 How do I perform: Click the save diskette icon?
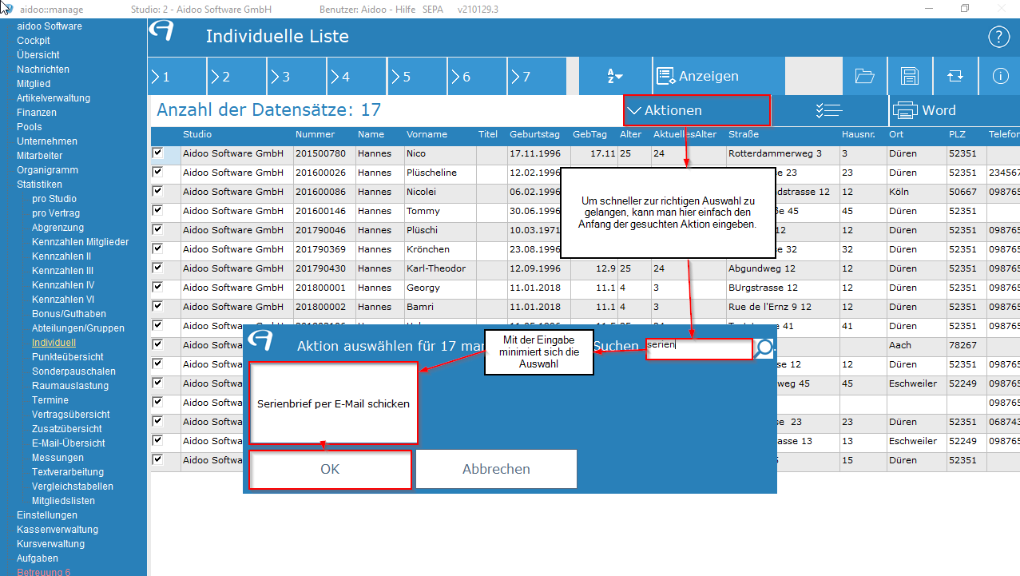tap(909, 76)
